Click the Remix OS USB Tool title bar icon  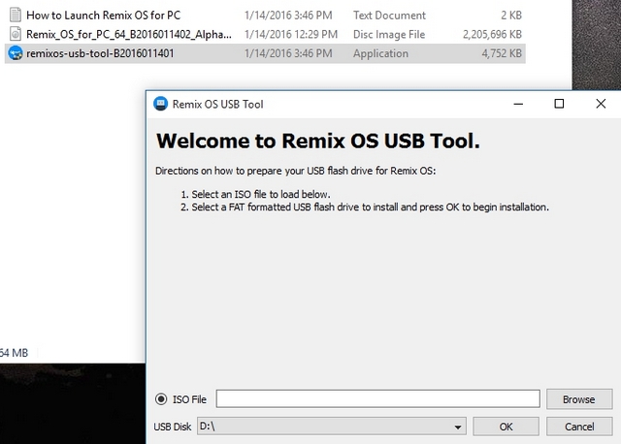coord(160,104)
